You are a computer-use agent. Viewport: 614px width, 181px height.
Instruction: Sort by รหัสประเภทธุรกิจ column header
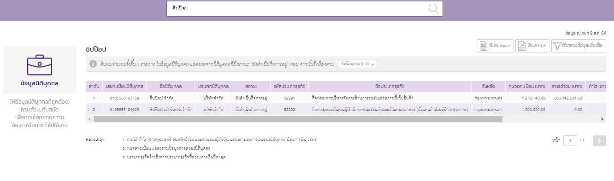pos(289,86)
